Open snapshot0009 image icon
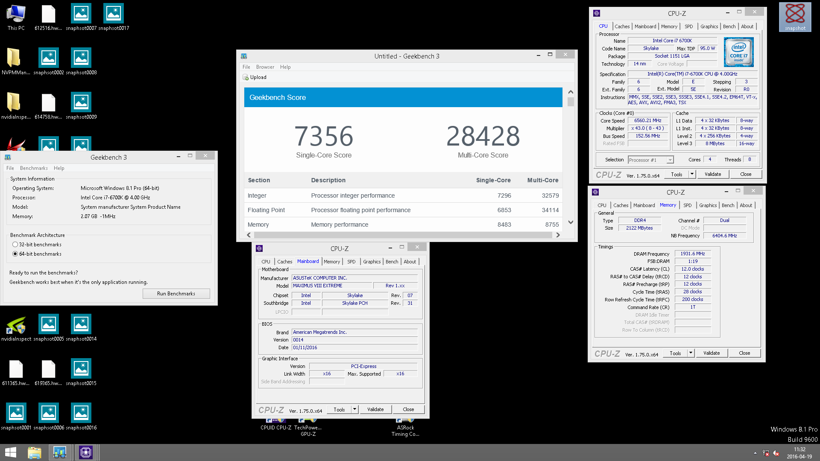820x461 pixels. click(x=81, y=107)
